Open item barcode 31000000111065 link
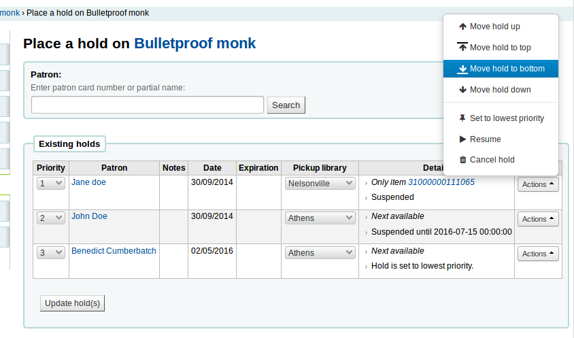The image size is (574, 338). point(441,182)
